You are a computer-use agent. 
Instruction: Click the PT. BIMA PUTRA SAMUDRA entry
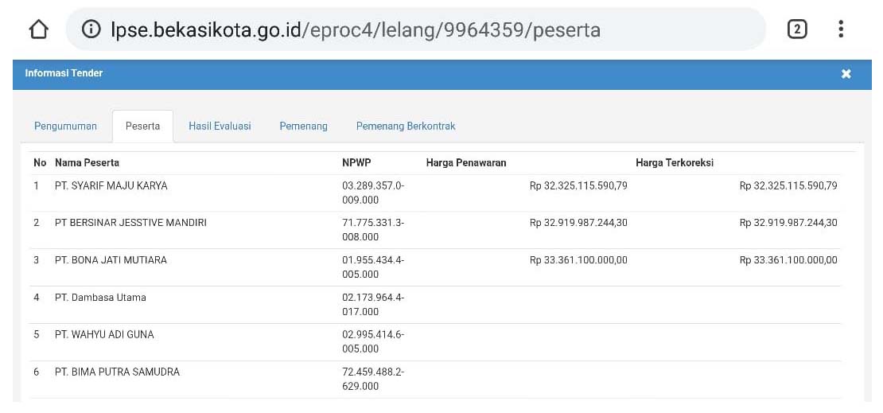(x=117, y=372)
